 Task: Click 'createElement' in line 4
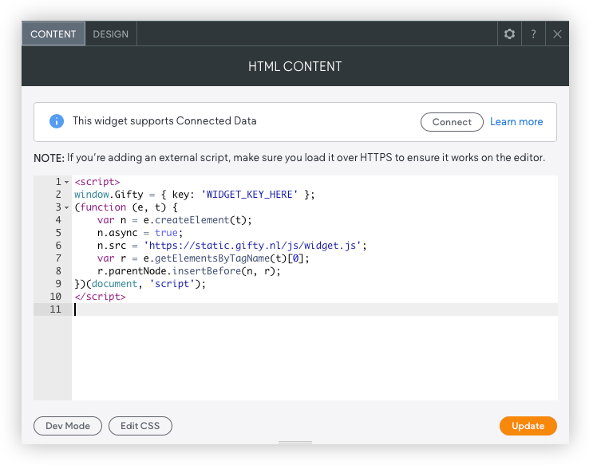(192, 220)
